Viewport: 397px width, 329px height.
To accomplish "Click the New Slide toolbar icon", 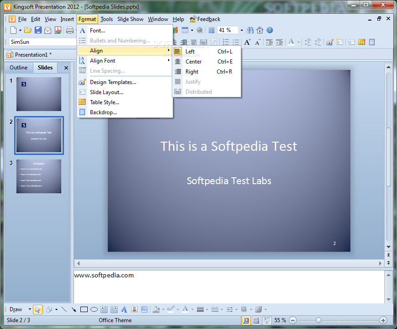I will [340, 42].
